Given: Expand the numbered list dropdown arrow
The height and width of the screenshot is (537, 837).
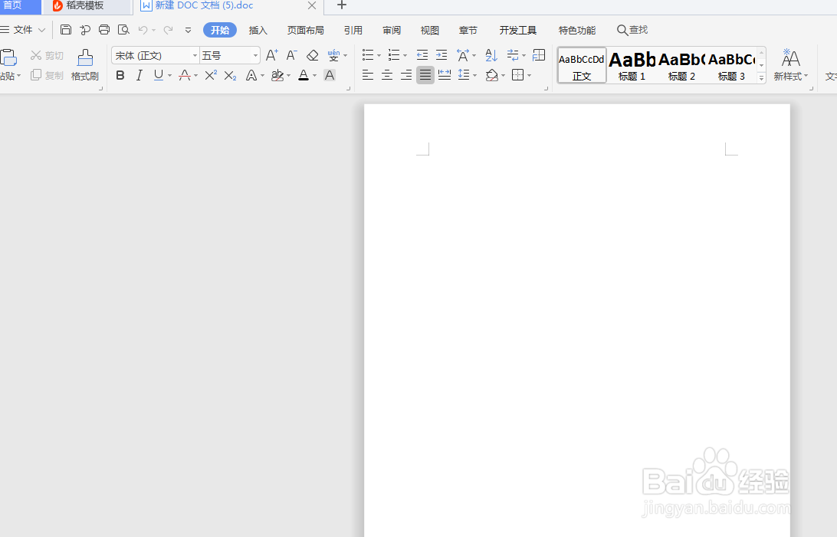Looking at the screenshot, I should pyautogui.click(x=405, y=55).
